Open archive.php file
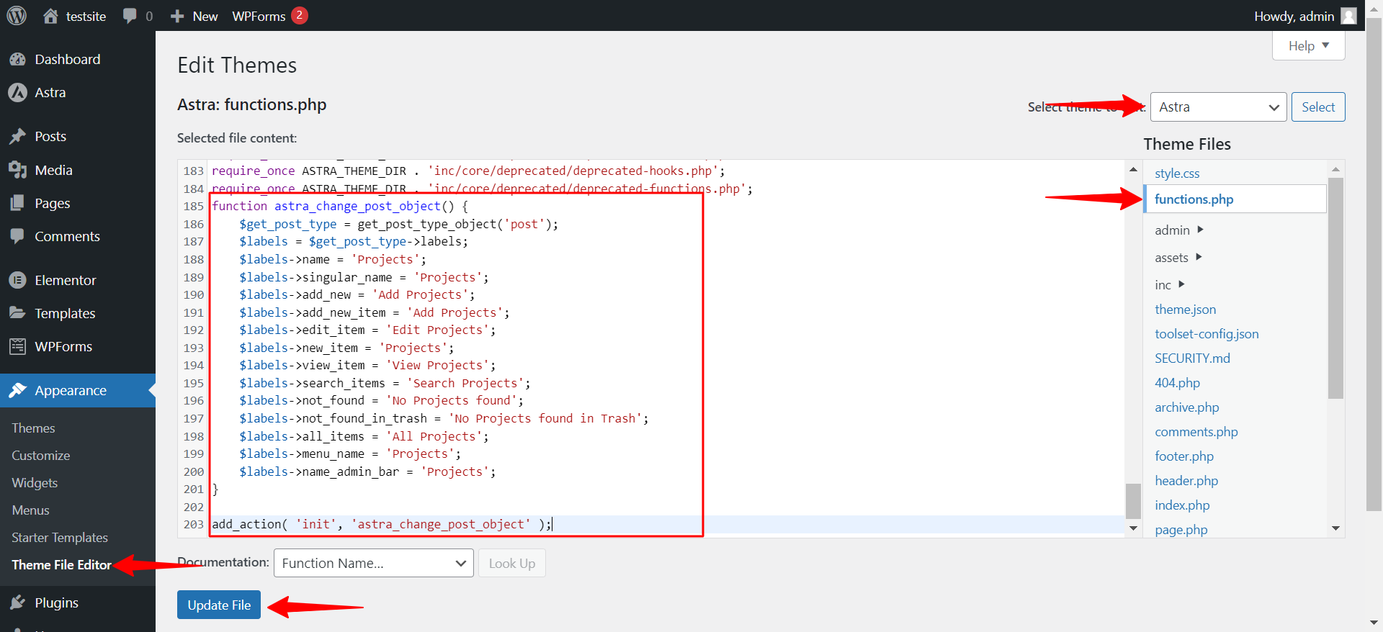 1186,407
